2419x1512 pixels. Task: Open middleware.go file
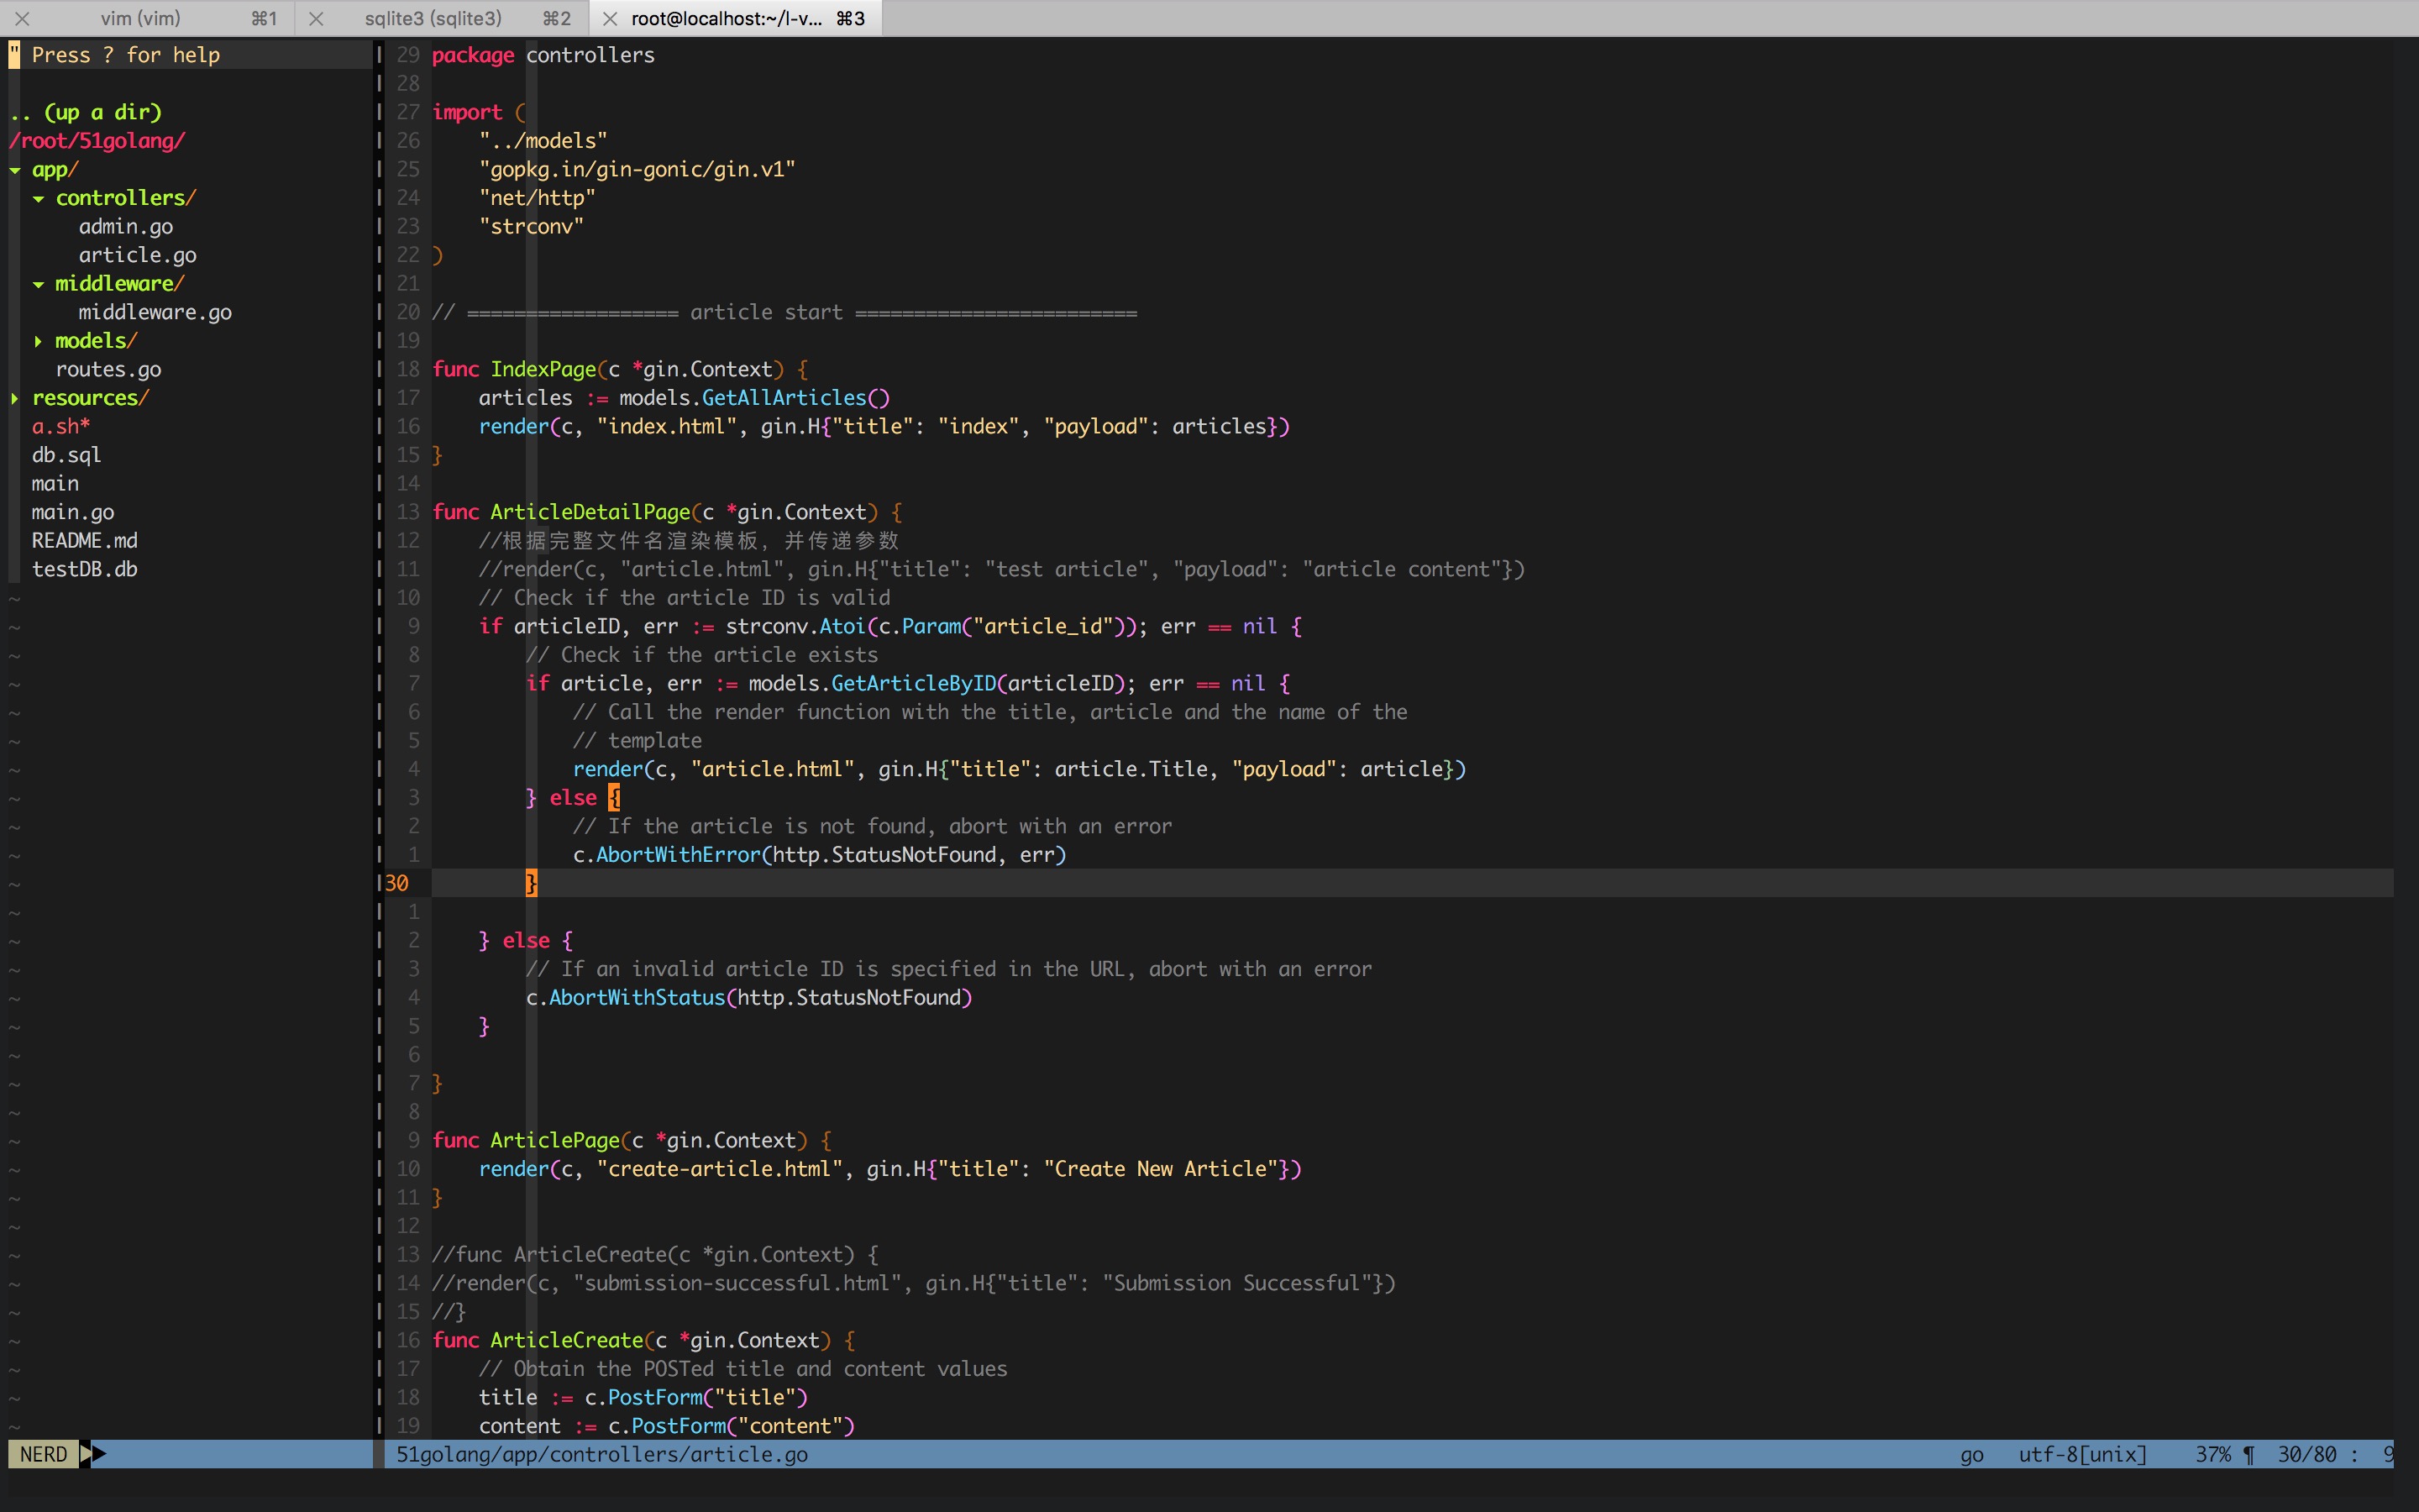coord(155,312)
